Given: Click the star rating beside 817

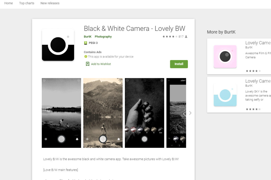Looking at the screenshot, I should coord(170,37).
